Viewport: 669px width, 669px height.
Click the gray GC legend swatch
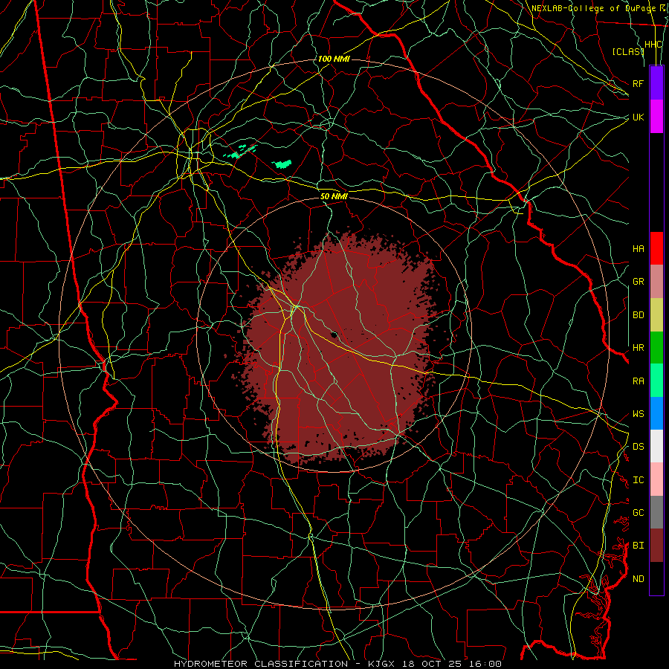[x=656, y=512]
